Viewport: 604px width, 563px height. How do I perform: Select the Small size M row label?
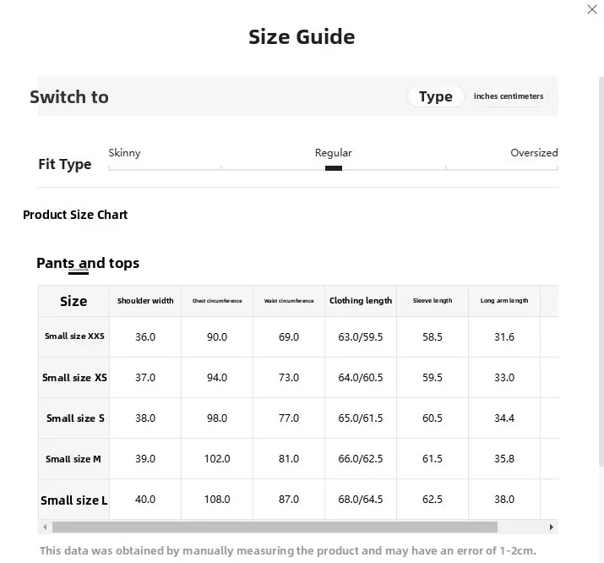pyautogui.click(x=73, y=459)
